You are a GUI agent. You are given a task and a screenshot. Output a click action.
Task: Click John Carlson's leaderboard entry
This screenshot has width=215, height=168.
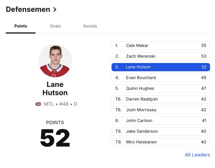[161, 121]
